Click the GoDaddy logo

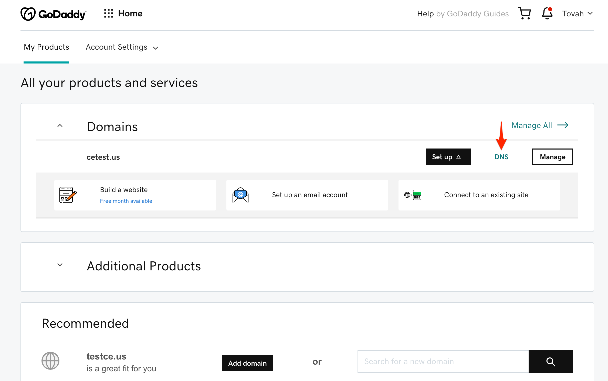(x=53, y=14)
